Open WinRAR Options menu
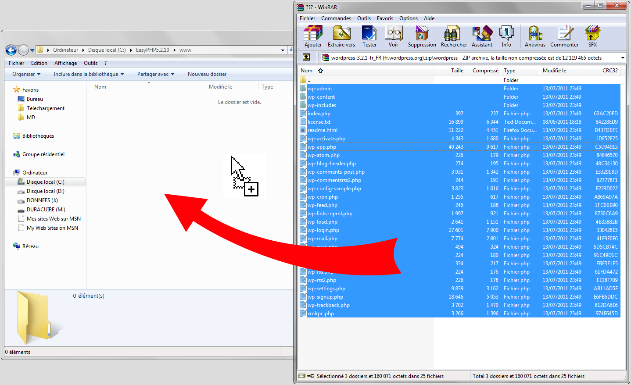The height and width of the screenshot is (385, 631). (409, 18)
